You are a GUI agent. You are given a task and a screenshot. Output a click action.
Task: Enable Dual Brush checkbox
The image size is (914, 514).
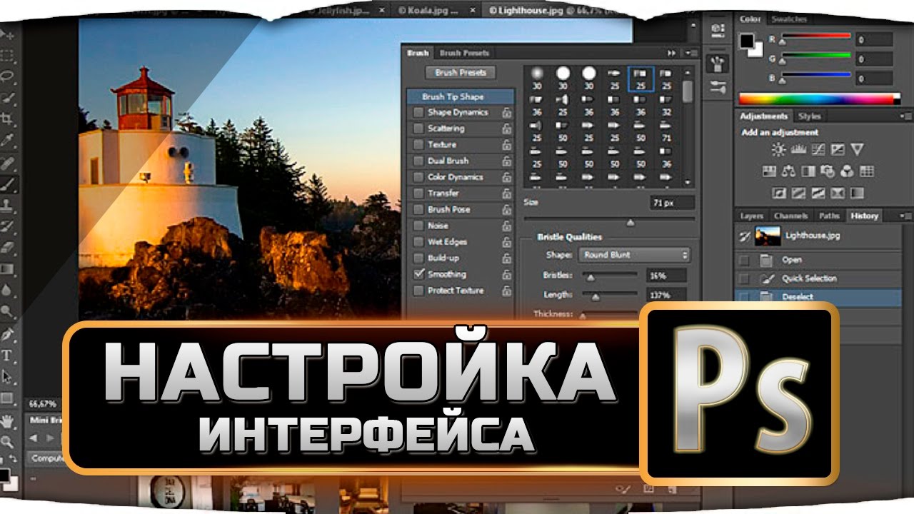[418, 161]
